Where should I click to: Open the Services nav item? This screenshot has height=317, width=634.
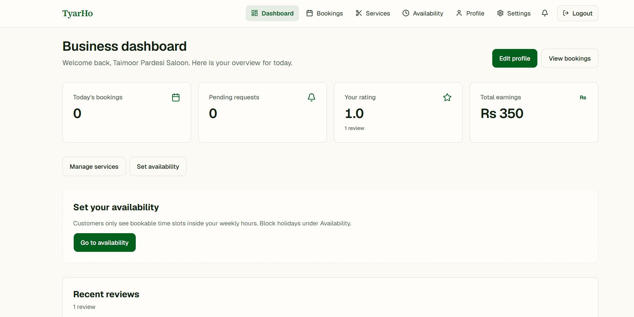pos(373,13)
